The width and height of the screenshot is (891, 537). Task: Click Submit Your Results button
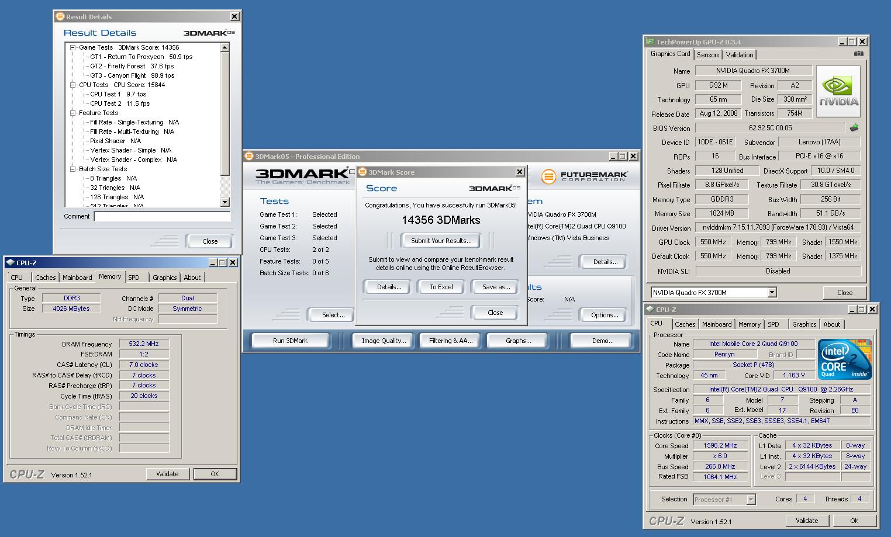pos(441,241)
